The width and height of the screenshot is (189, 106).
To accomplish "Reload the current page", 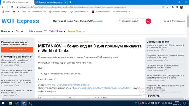I will 12,7.
